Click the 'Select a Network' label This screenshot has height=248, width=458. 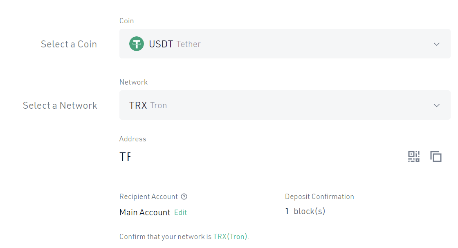point(60,105)
